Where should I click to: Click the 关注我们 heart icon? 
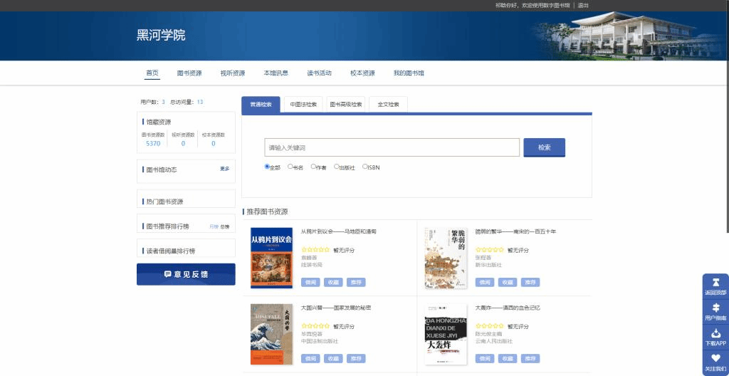coord(715,358)
